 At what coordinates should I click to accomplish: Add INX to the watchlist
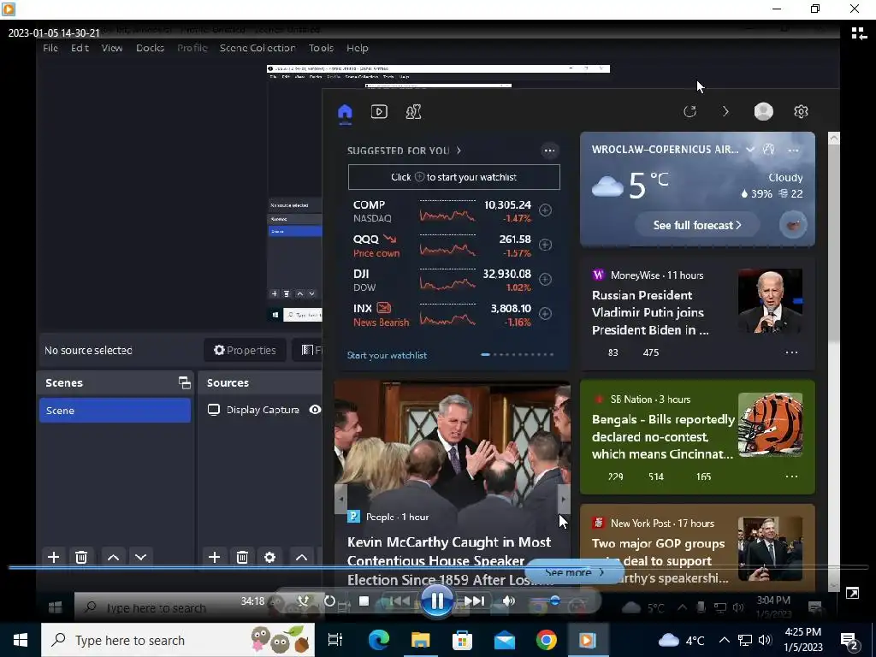click(545, 314)
